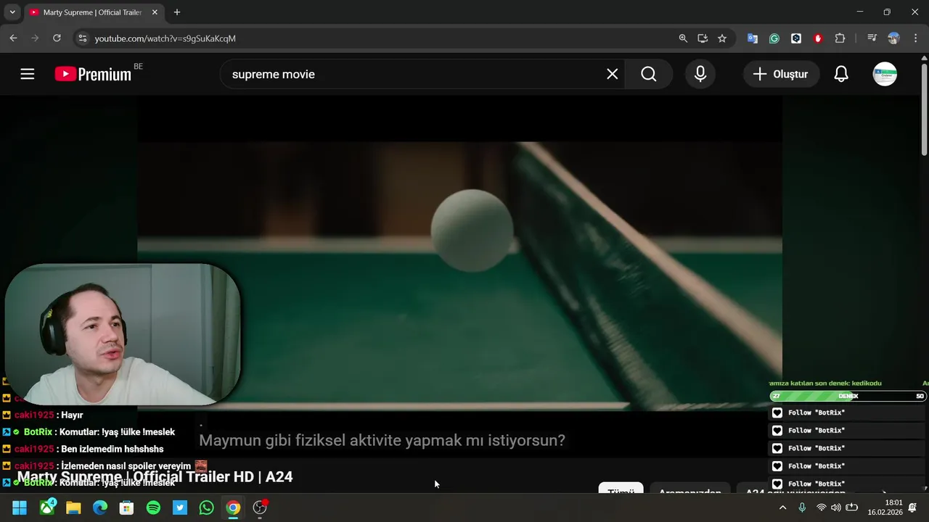Viewport: 929px width, 522px height.
Task: Click the tray microphone indicator
Action: pyautogui.click(x=802, y=507)
